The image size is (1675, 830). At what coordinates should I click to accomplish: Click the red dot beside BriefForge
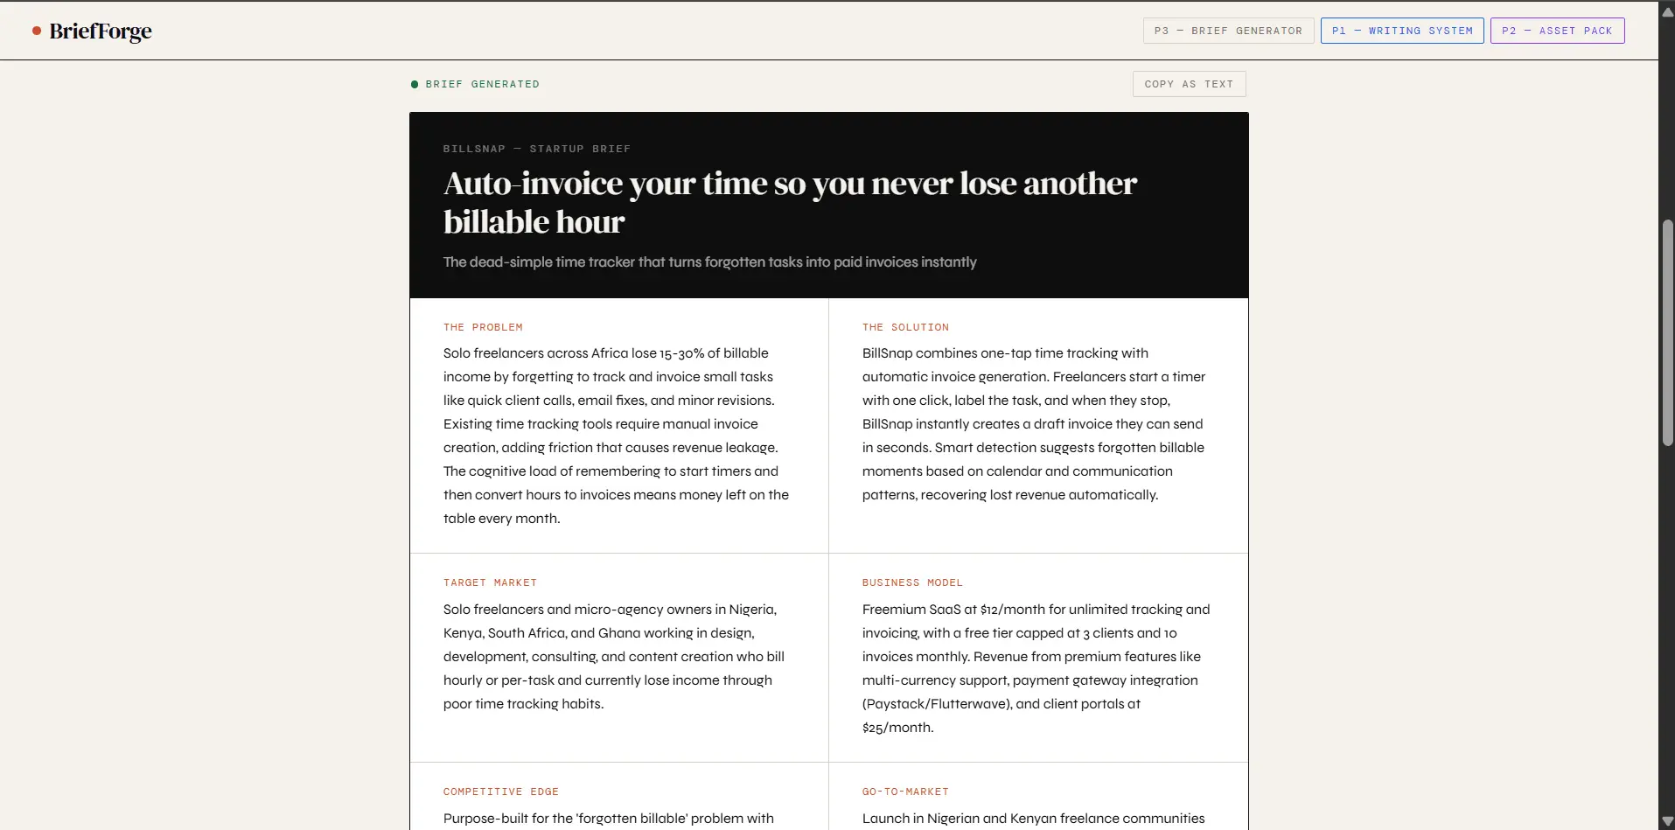pyautogui.click(x=37, y=31)
